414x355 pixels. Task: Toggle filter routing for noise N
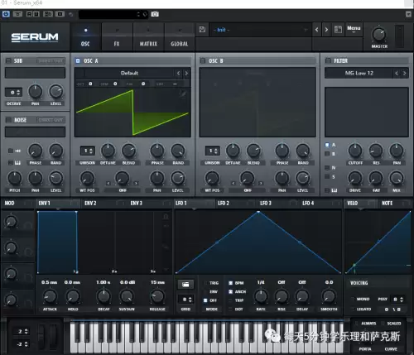click(x=327, y=168)
